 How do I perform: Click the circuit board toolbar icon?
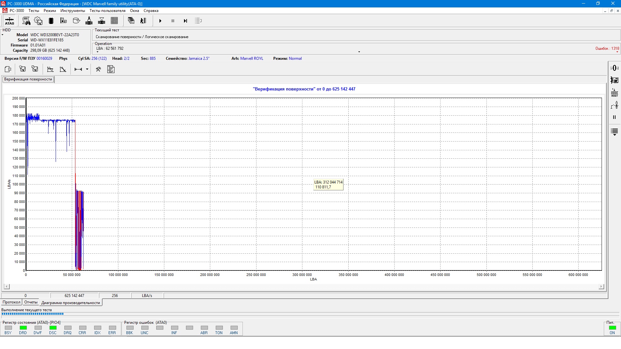[x=64, y=21]
